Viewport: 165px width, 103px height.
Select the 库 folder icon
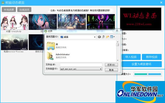[51, 46]
